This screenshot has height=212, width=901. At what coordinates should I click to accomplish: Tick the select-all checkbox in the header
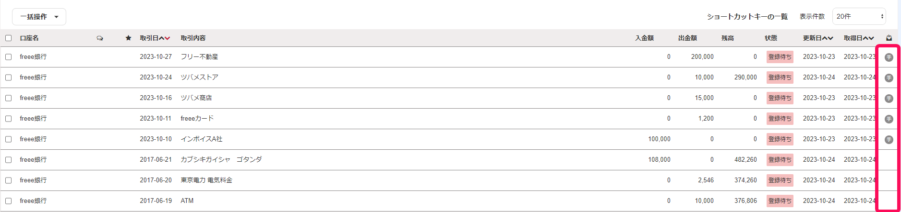(x=9, y=38)
